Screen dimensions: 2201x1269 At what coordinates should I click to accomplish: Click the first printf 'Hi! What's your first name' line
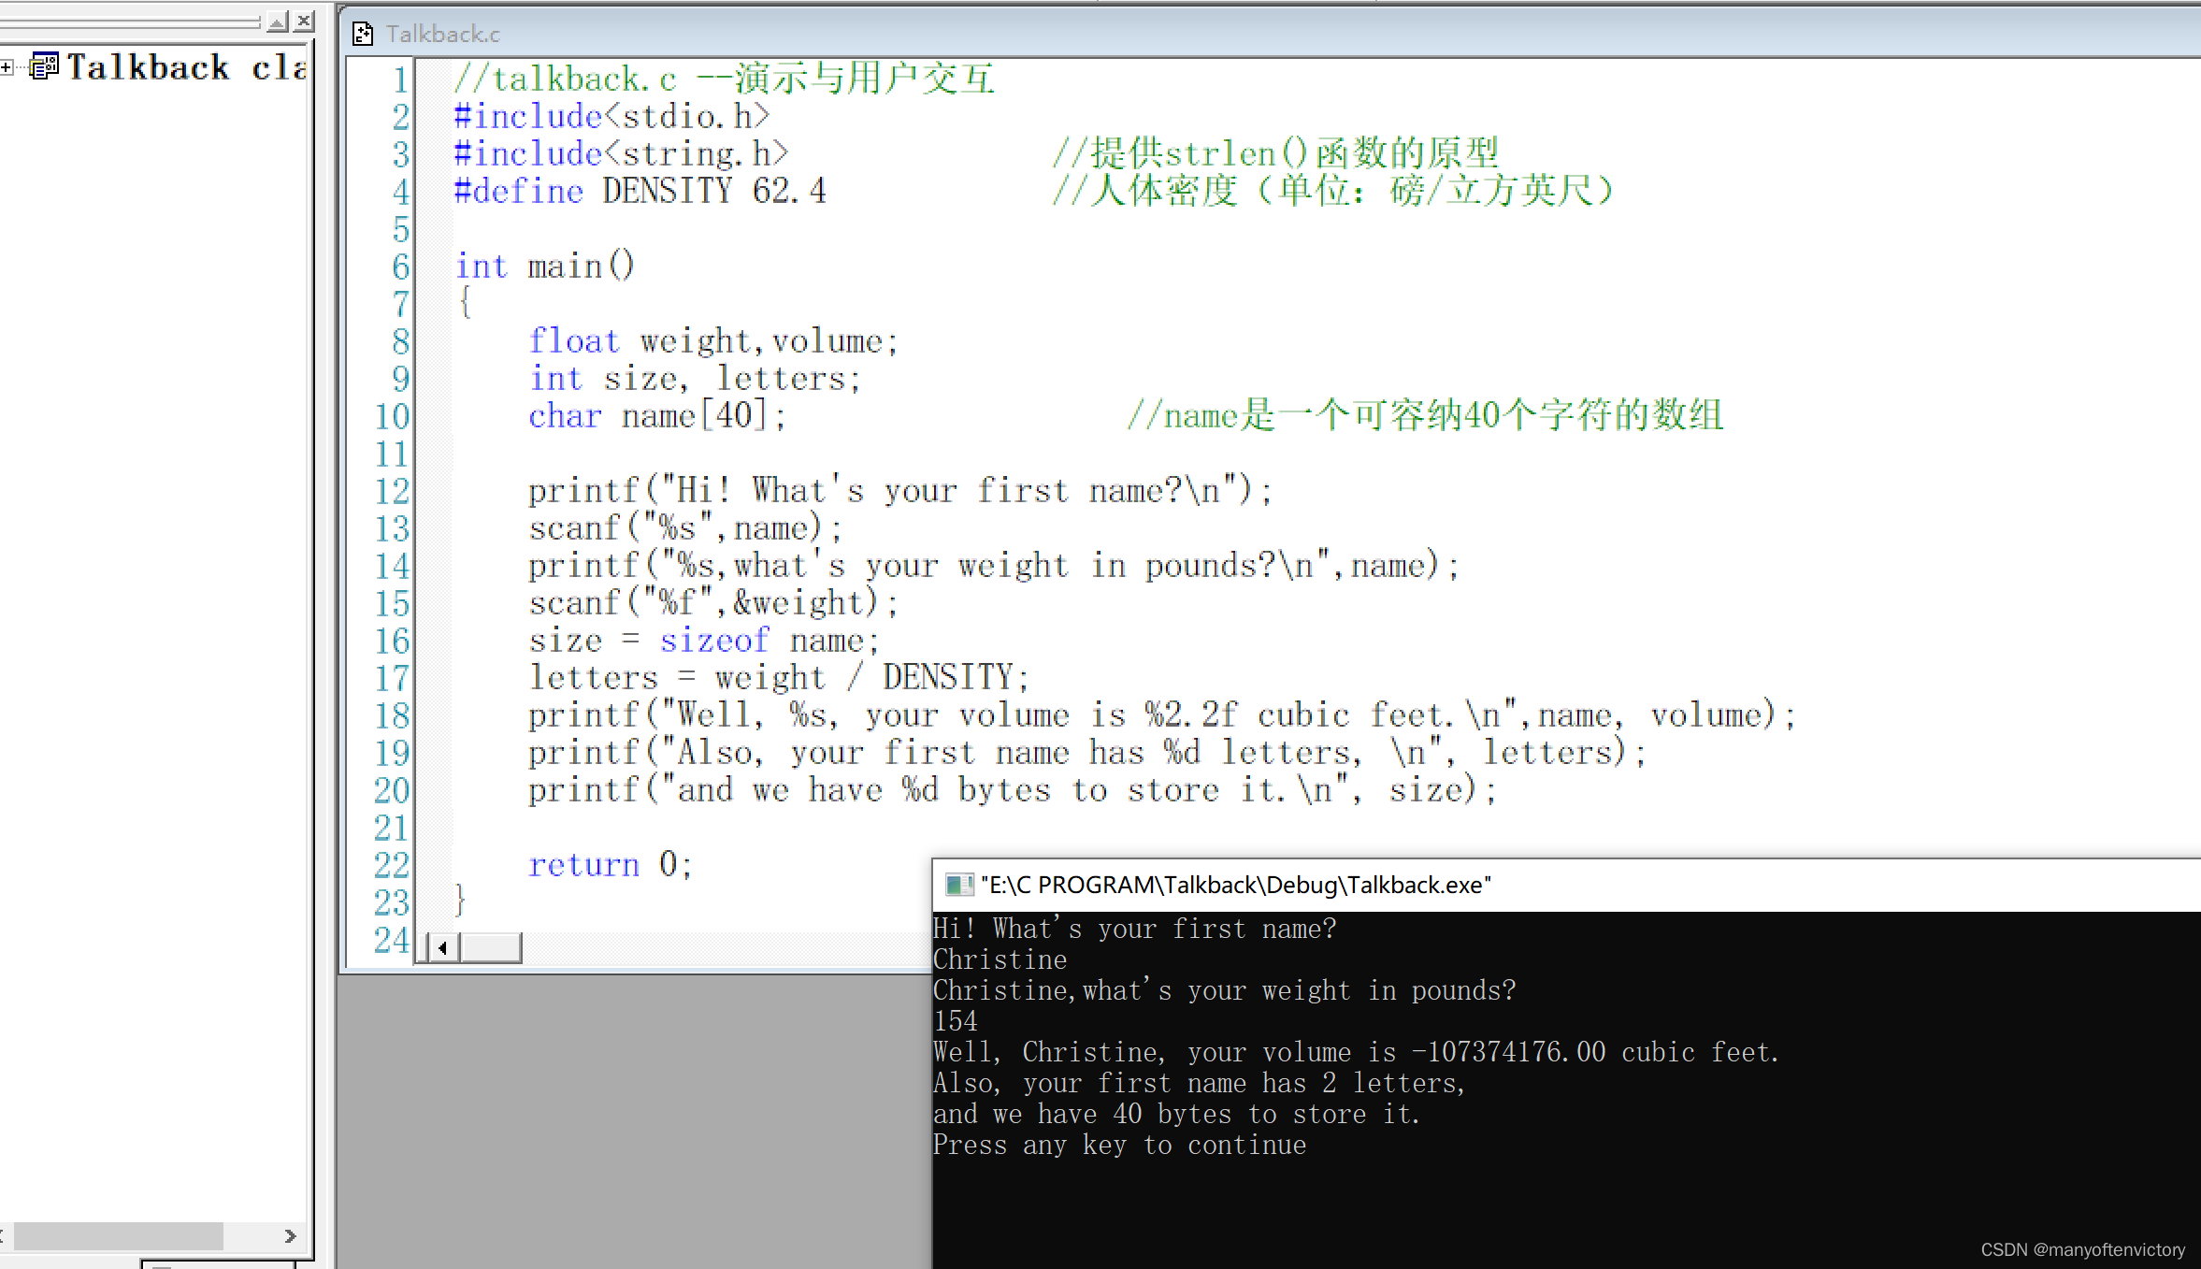point(900,491)
